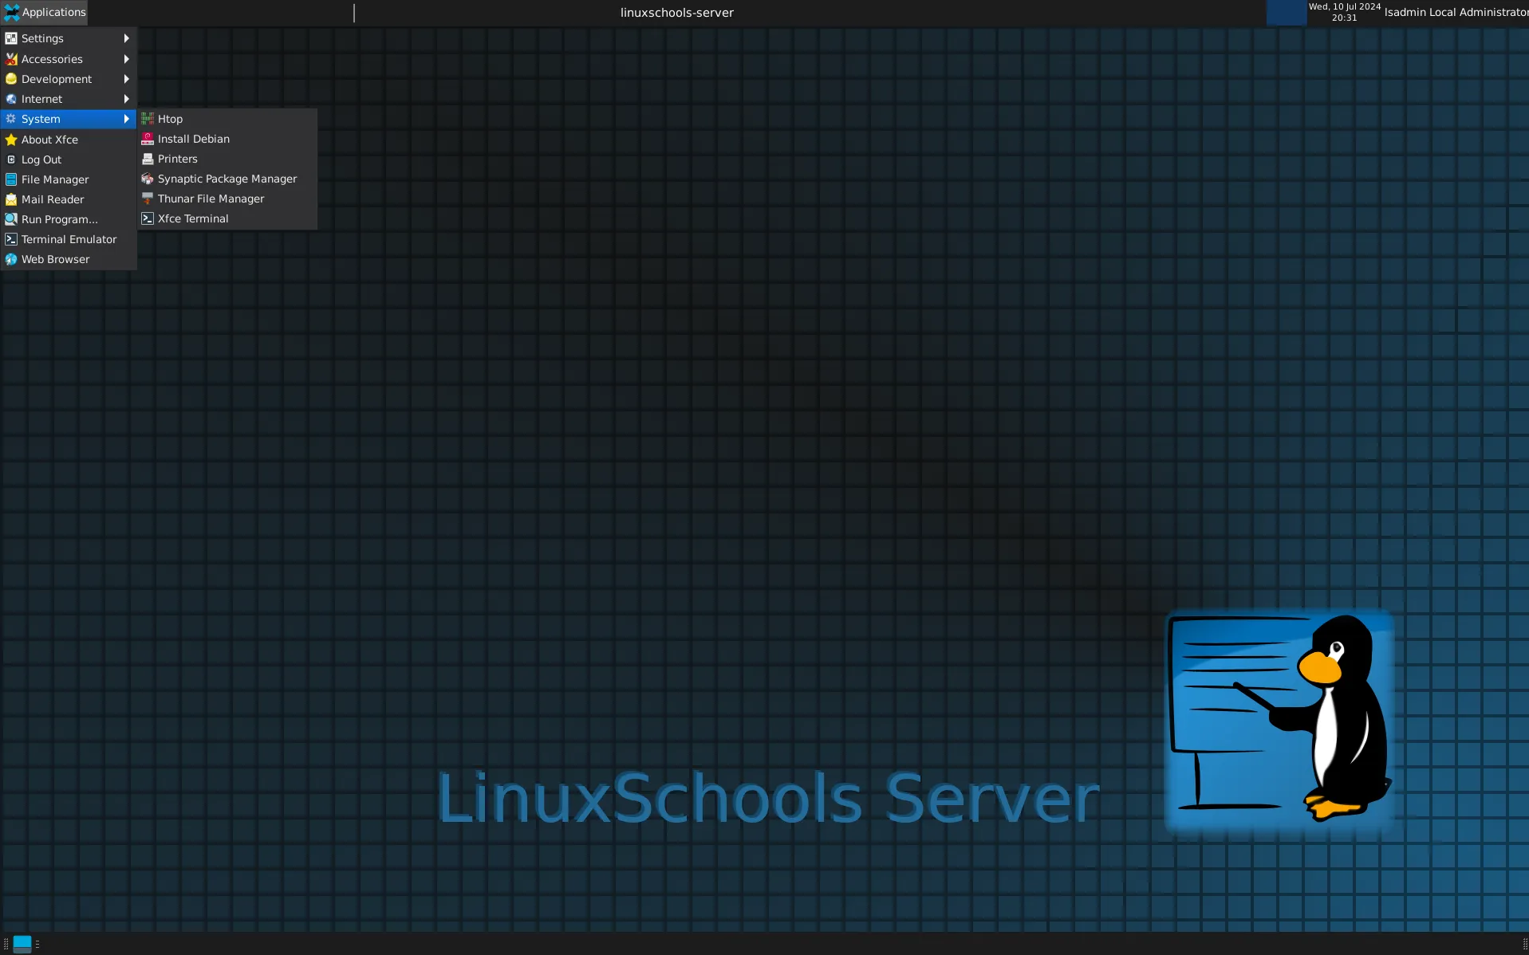Screen dimensions: 1529x955
Task: Open the Applications menu
Action: tap(45, 12)
